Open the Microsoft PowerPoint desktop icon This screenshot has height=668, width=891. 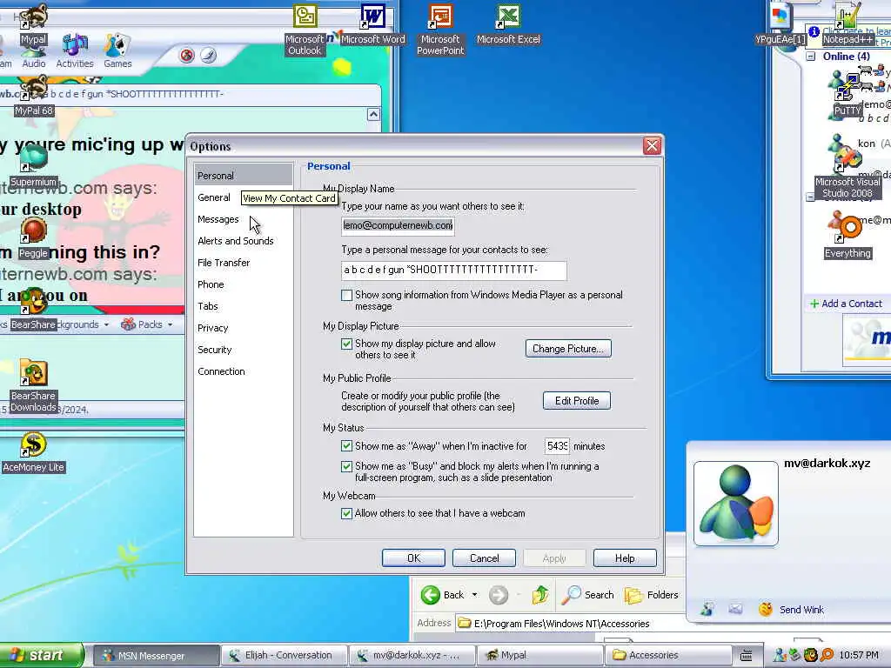click(440, 30)
